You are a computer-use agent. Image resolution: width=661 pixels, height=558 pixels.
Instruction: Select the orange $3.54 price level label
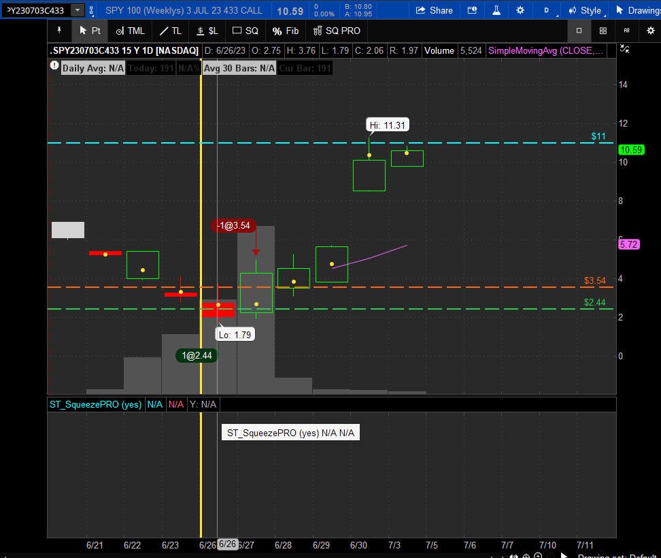click(x=594, y=280)
